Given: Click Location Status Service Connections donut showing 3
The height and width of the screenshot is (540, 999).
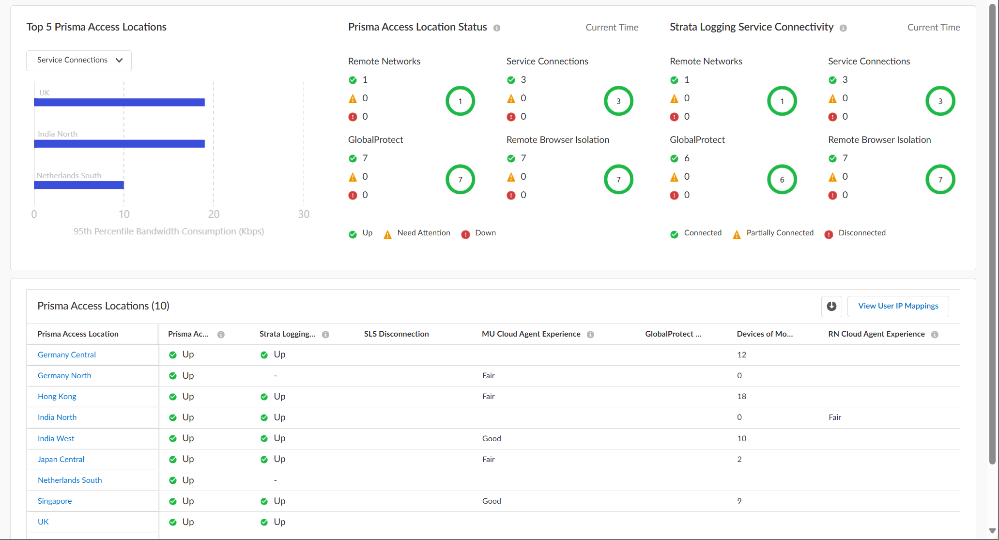Looking at the screenshot, I should coord(618,101).
